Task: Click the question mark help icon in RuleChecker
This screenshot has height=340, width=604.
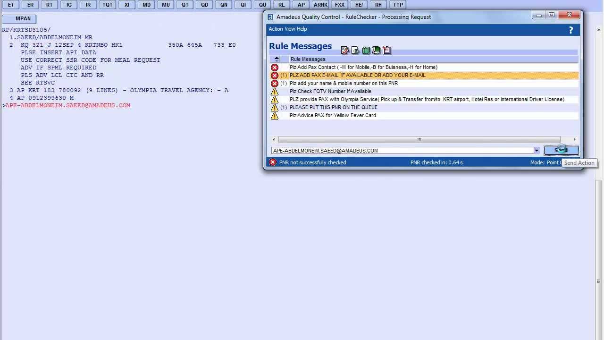Action: pyautogui.click(x=571, y=30)
